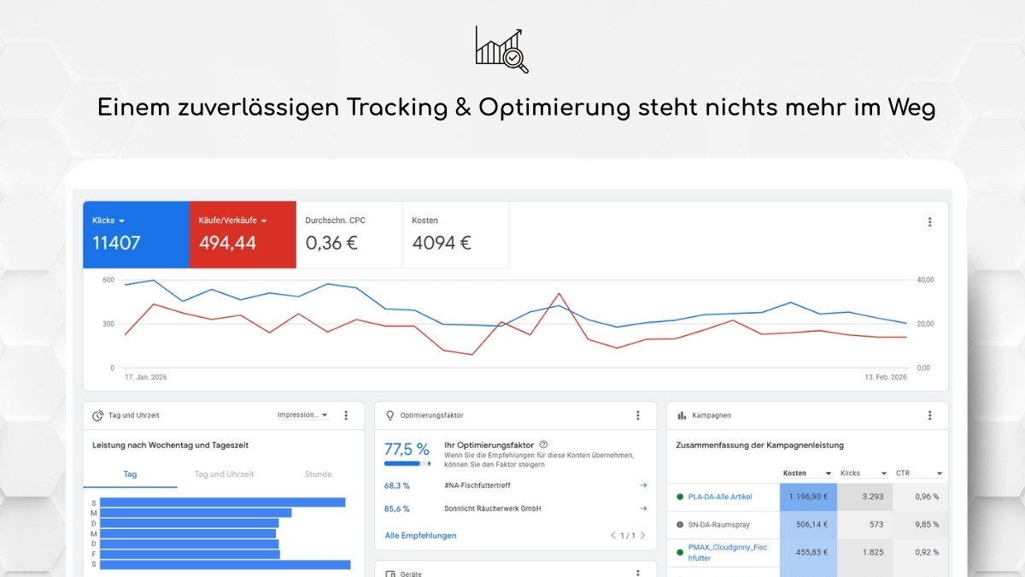Click the devices icon beside Geräte
1025x577 pixels.
(390, 574)
